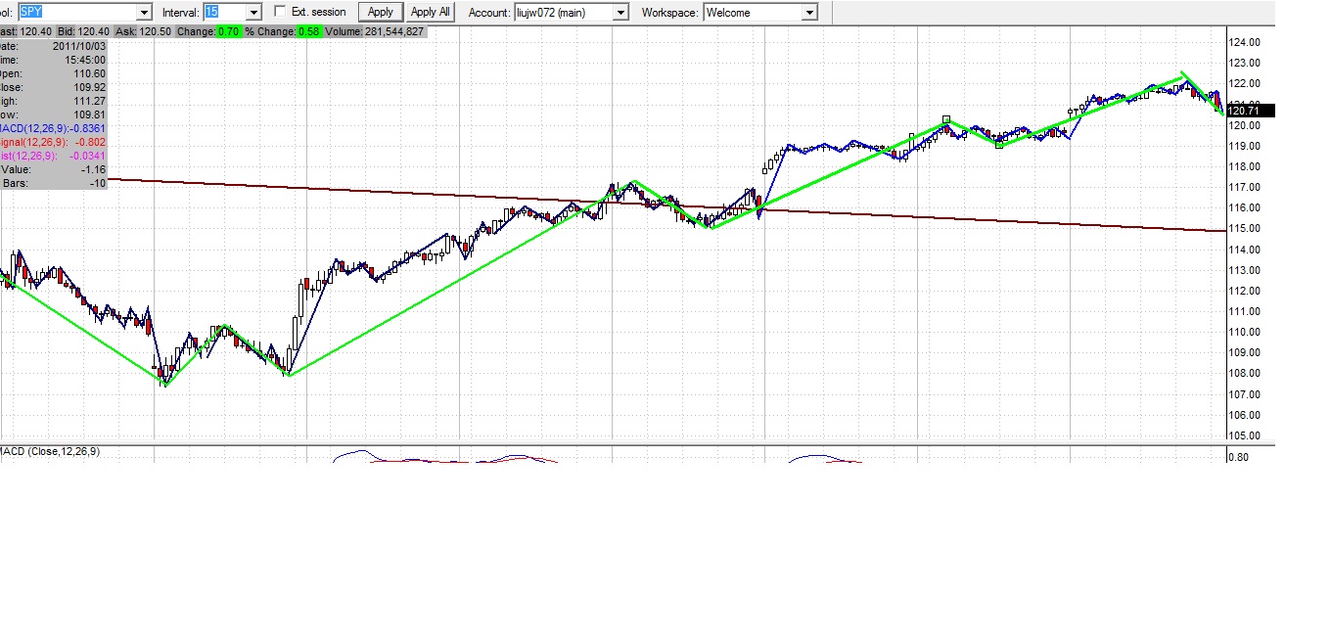Enable the Ext. session checkbox
The image size is (1331, 639).
point(281,12)
